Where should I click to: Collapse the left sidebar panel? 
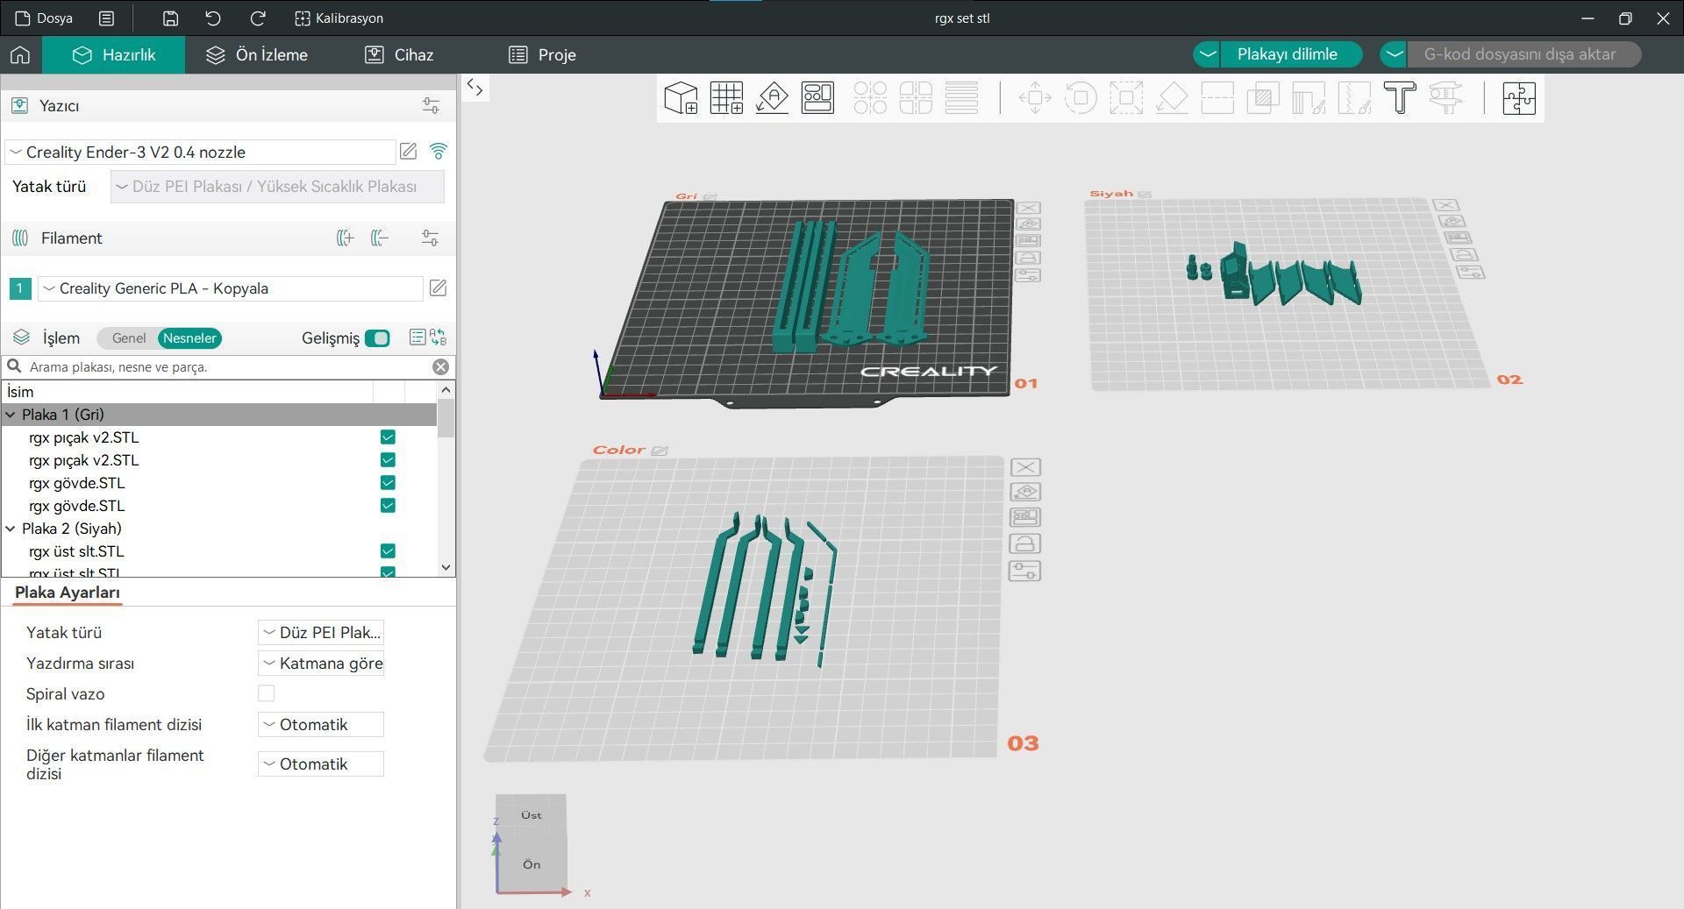[475, 86]
